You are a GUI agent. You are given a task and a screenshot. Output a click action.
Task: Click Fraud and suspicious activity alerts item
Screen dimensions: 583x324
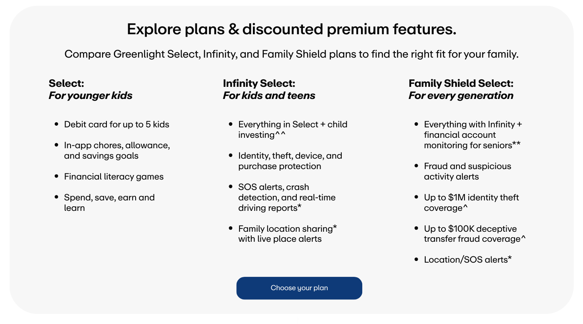467,171
